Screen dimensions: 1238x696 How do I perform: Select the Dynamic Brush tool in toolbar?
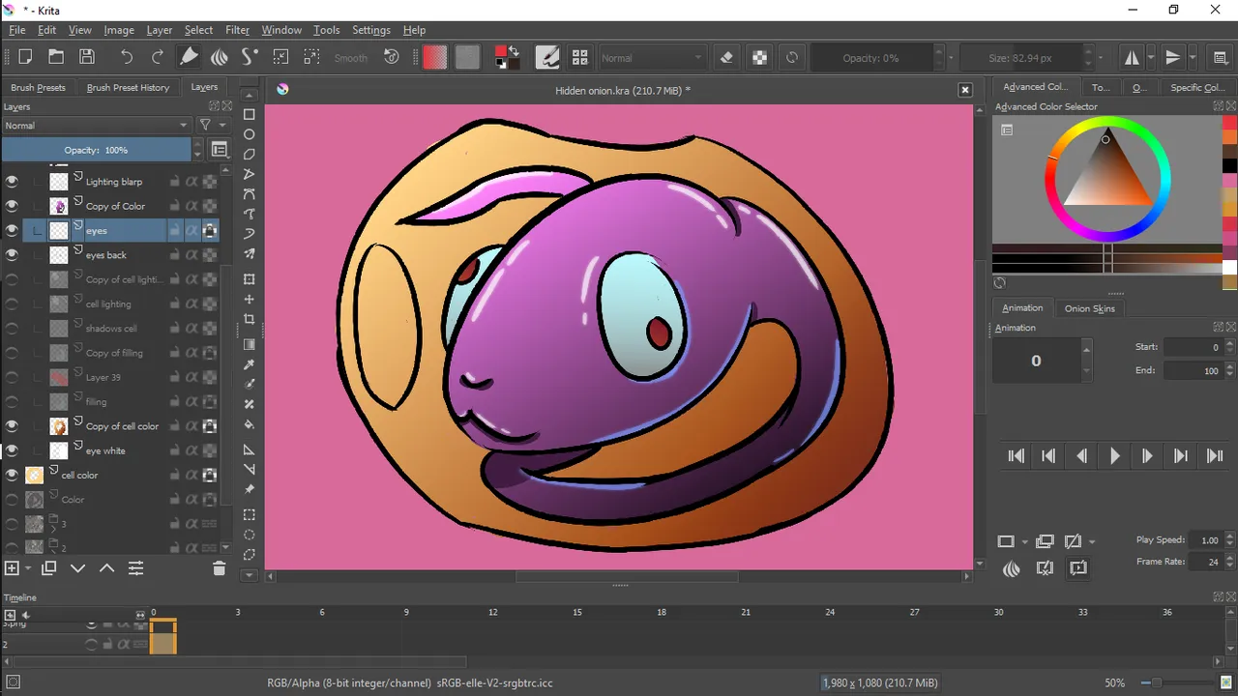(250, 57)
